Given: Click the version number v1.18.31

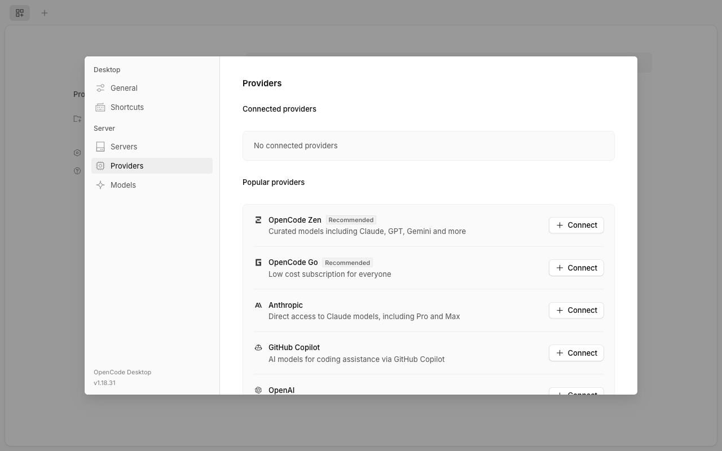Looking at the screenshot, I should pos(104,383).
